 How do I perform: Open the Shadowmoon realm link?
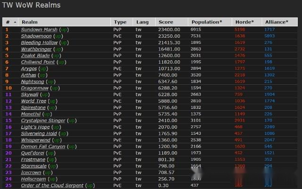(x=36, y=36)
